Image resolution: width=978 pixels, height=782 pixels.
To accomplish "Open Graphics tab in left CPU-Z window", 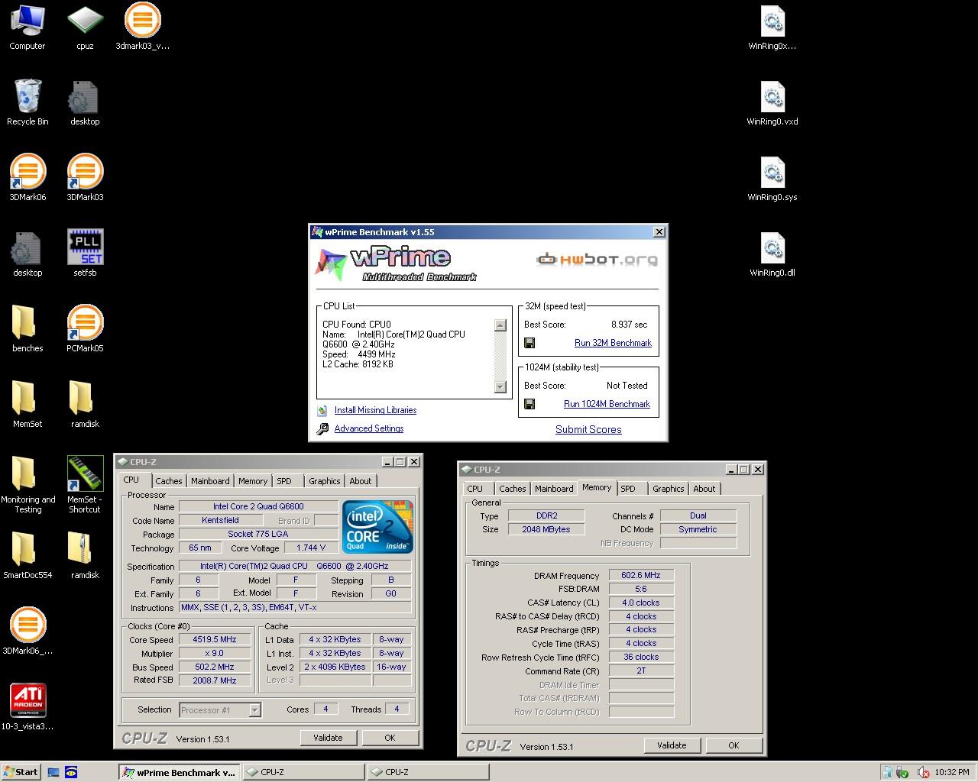I will tap(325, 481).
